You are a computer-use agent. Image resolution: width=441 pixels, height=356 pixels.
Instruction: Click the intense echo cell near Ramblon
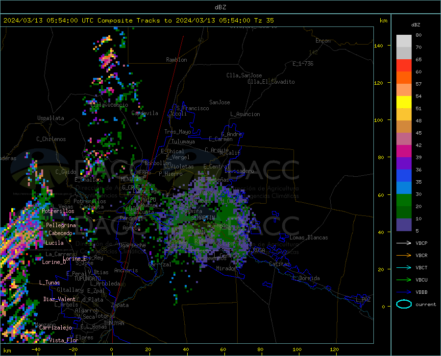tap(107, 59)
